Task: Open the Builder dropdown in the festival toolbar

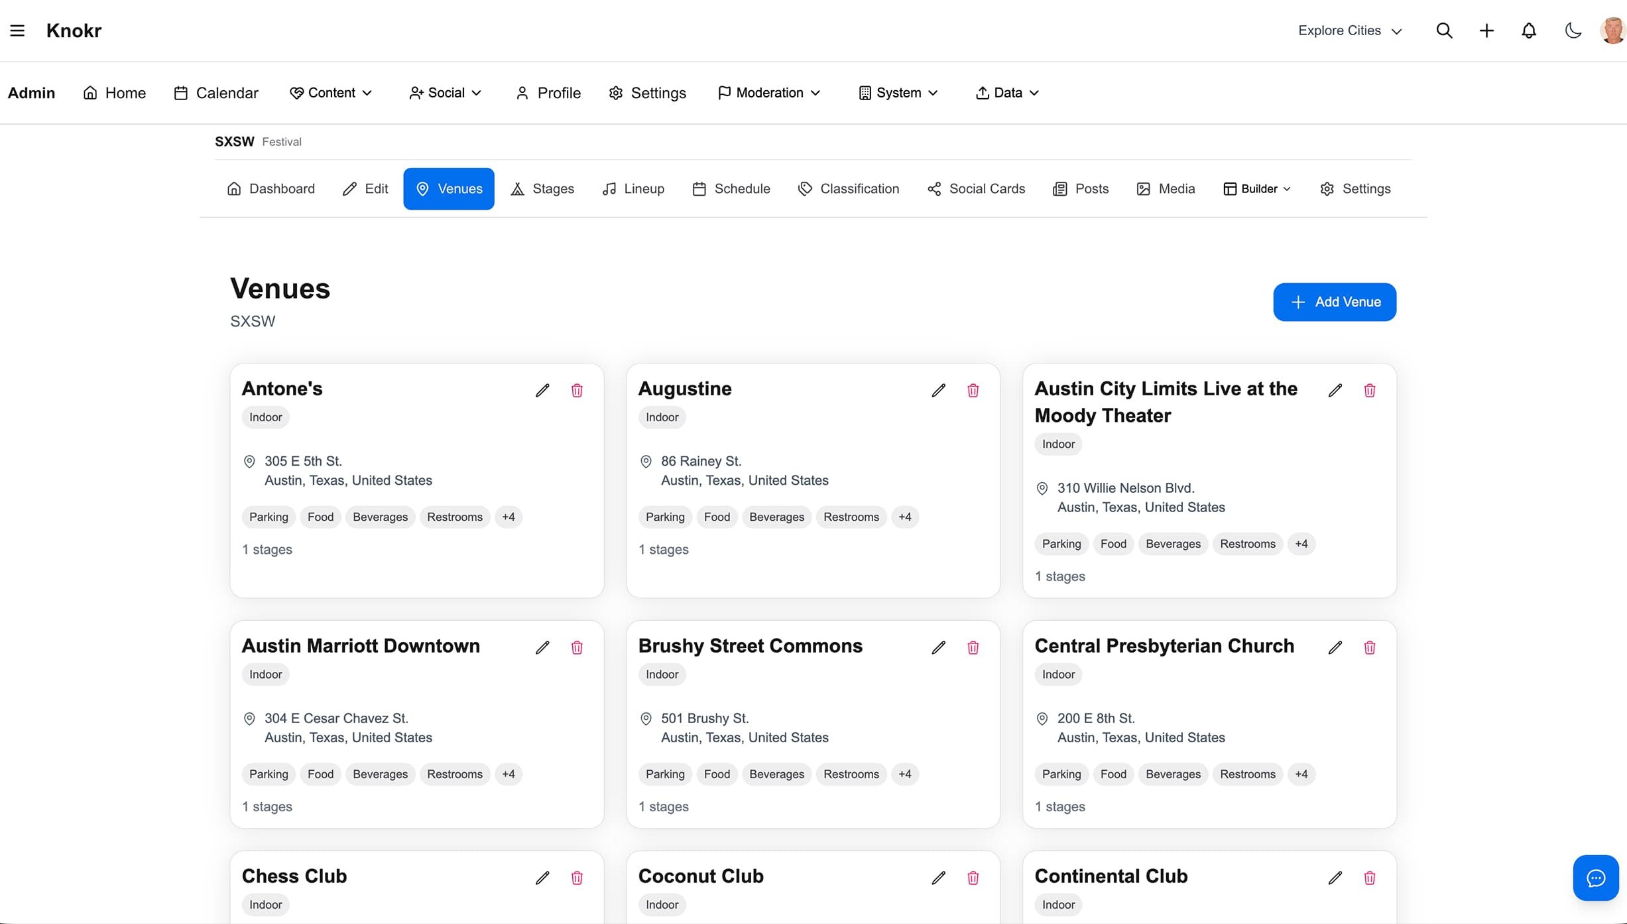Action: point(1256,188)
